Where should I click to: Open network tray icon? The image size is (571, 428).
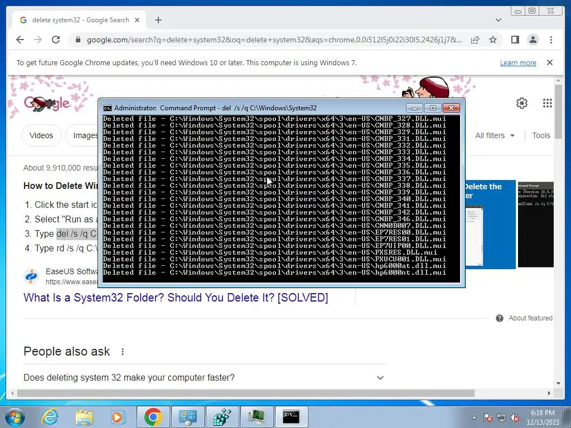click(x=501, y=418)
